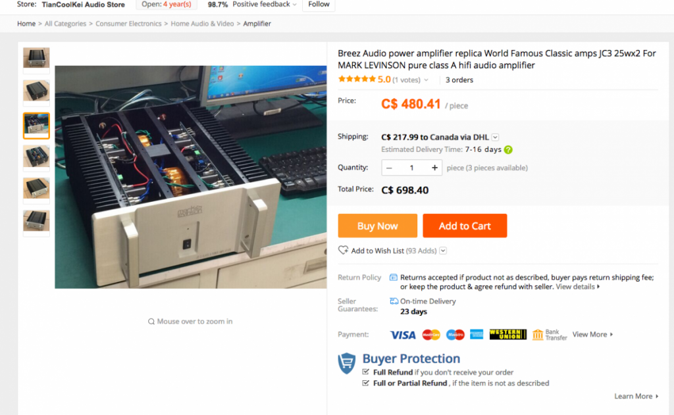This screenshot has height=415, width=674.
Task: Follow the TianCoolKei Audio Store
Action: tap(319, 5)
